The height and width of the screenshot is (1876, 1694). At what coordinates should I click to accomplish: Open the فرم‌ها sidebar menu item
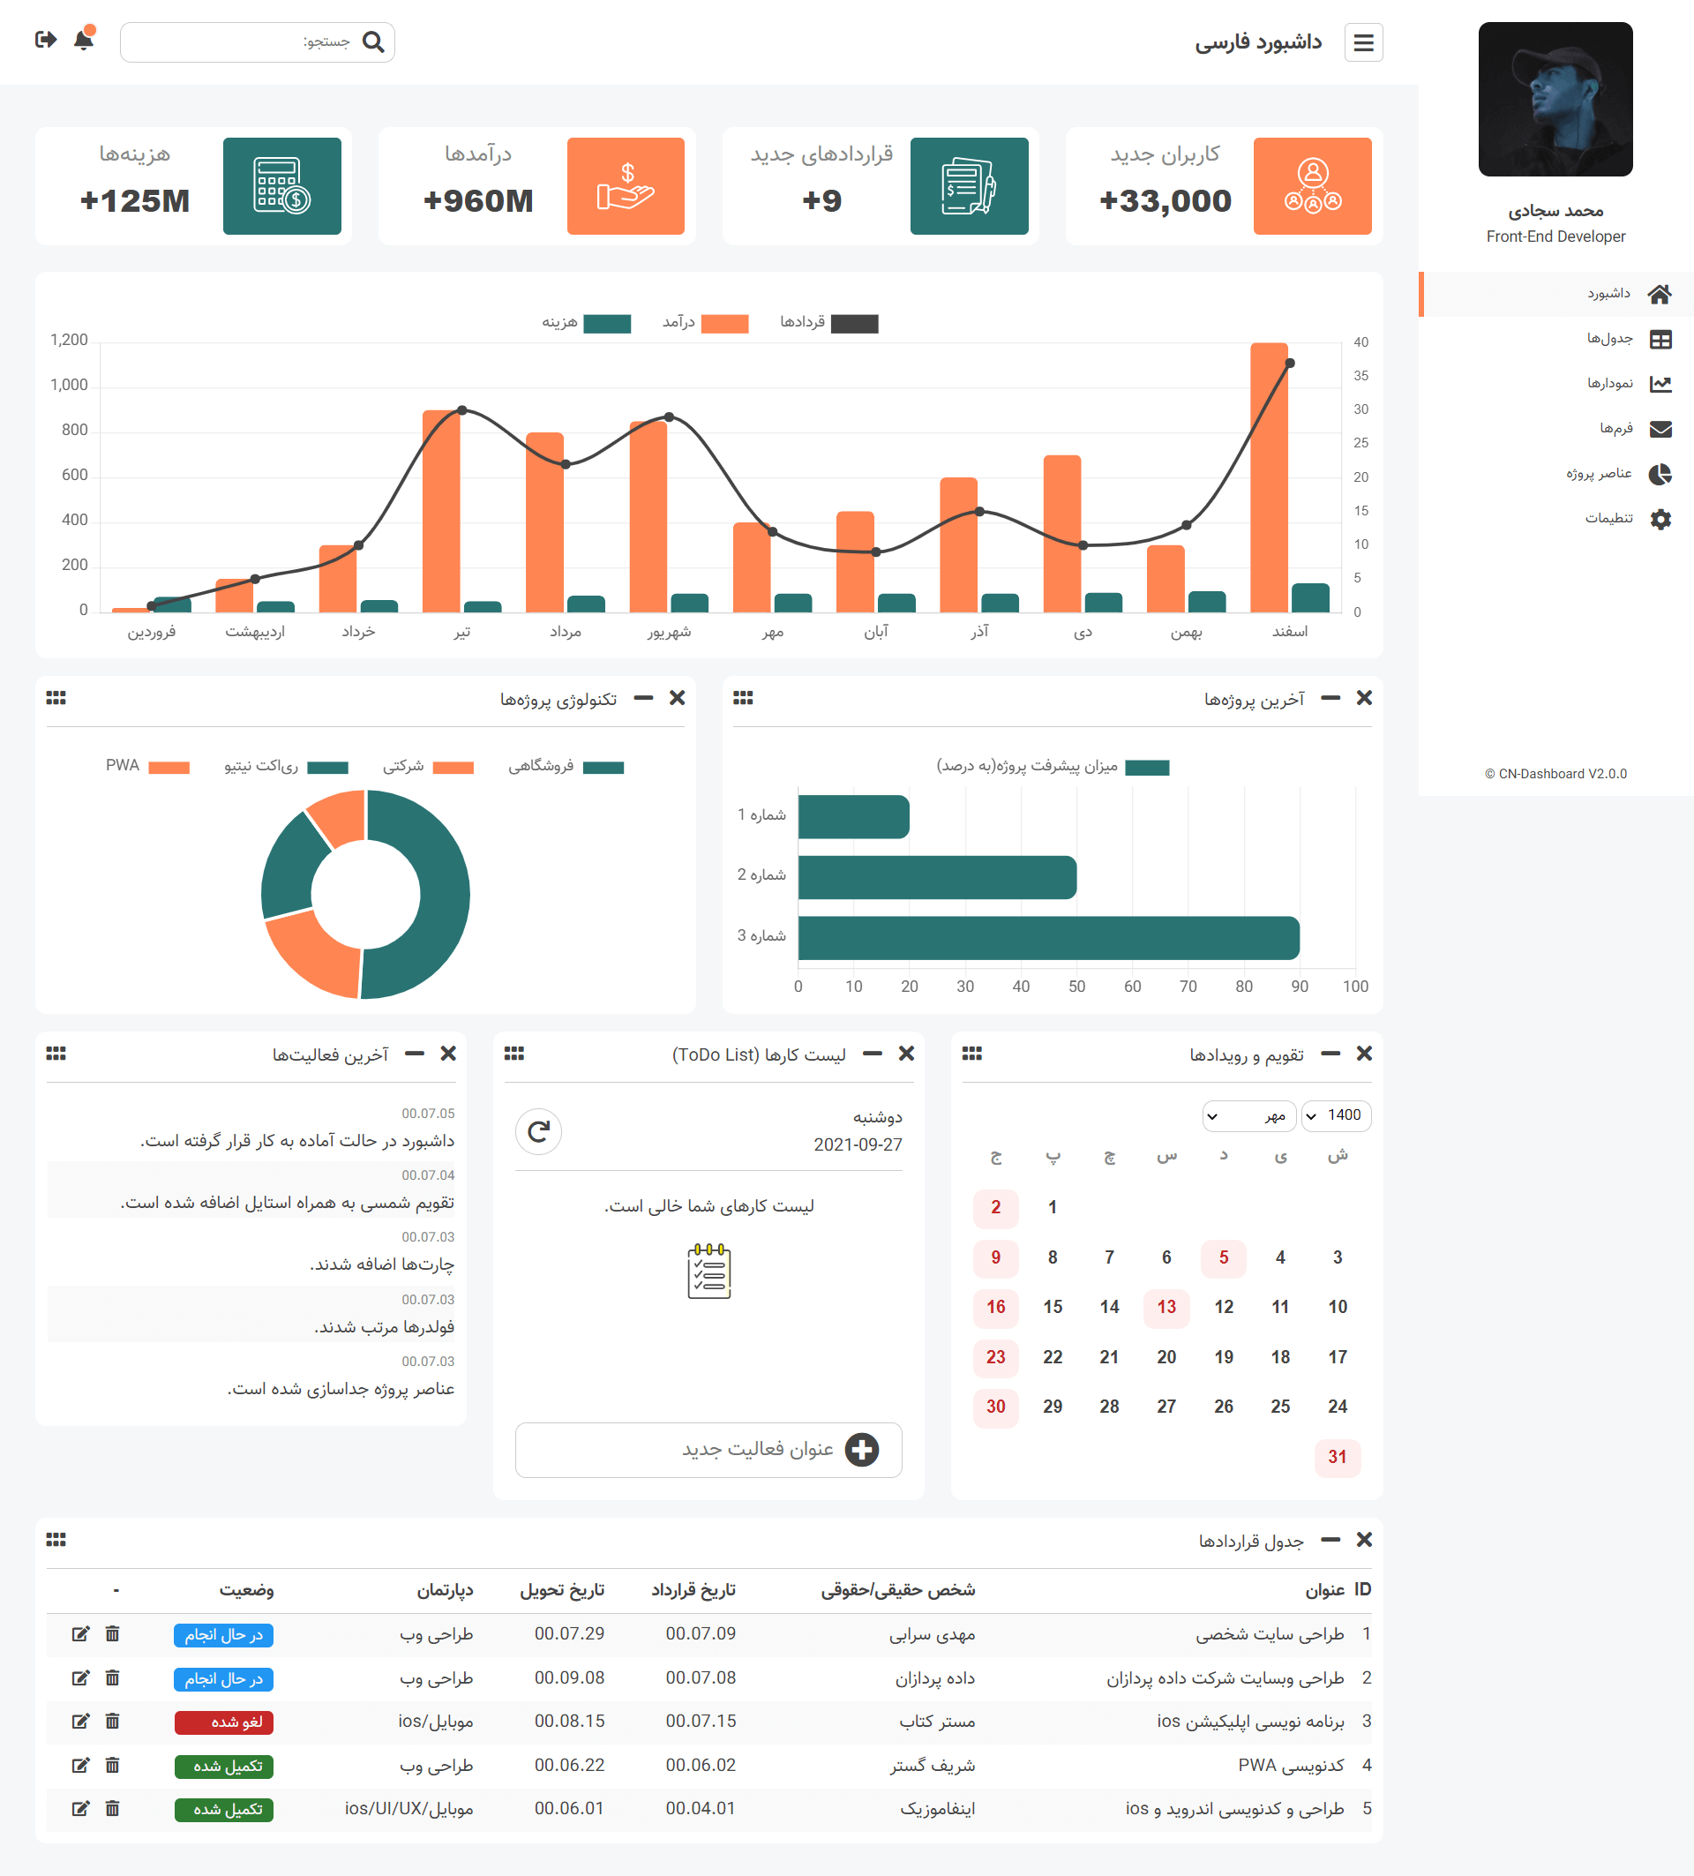click(x=1556, y=428)
